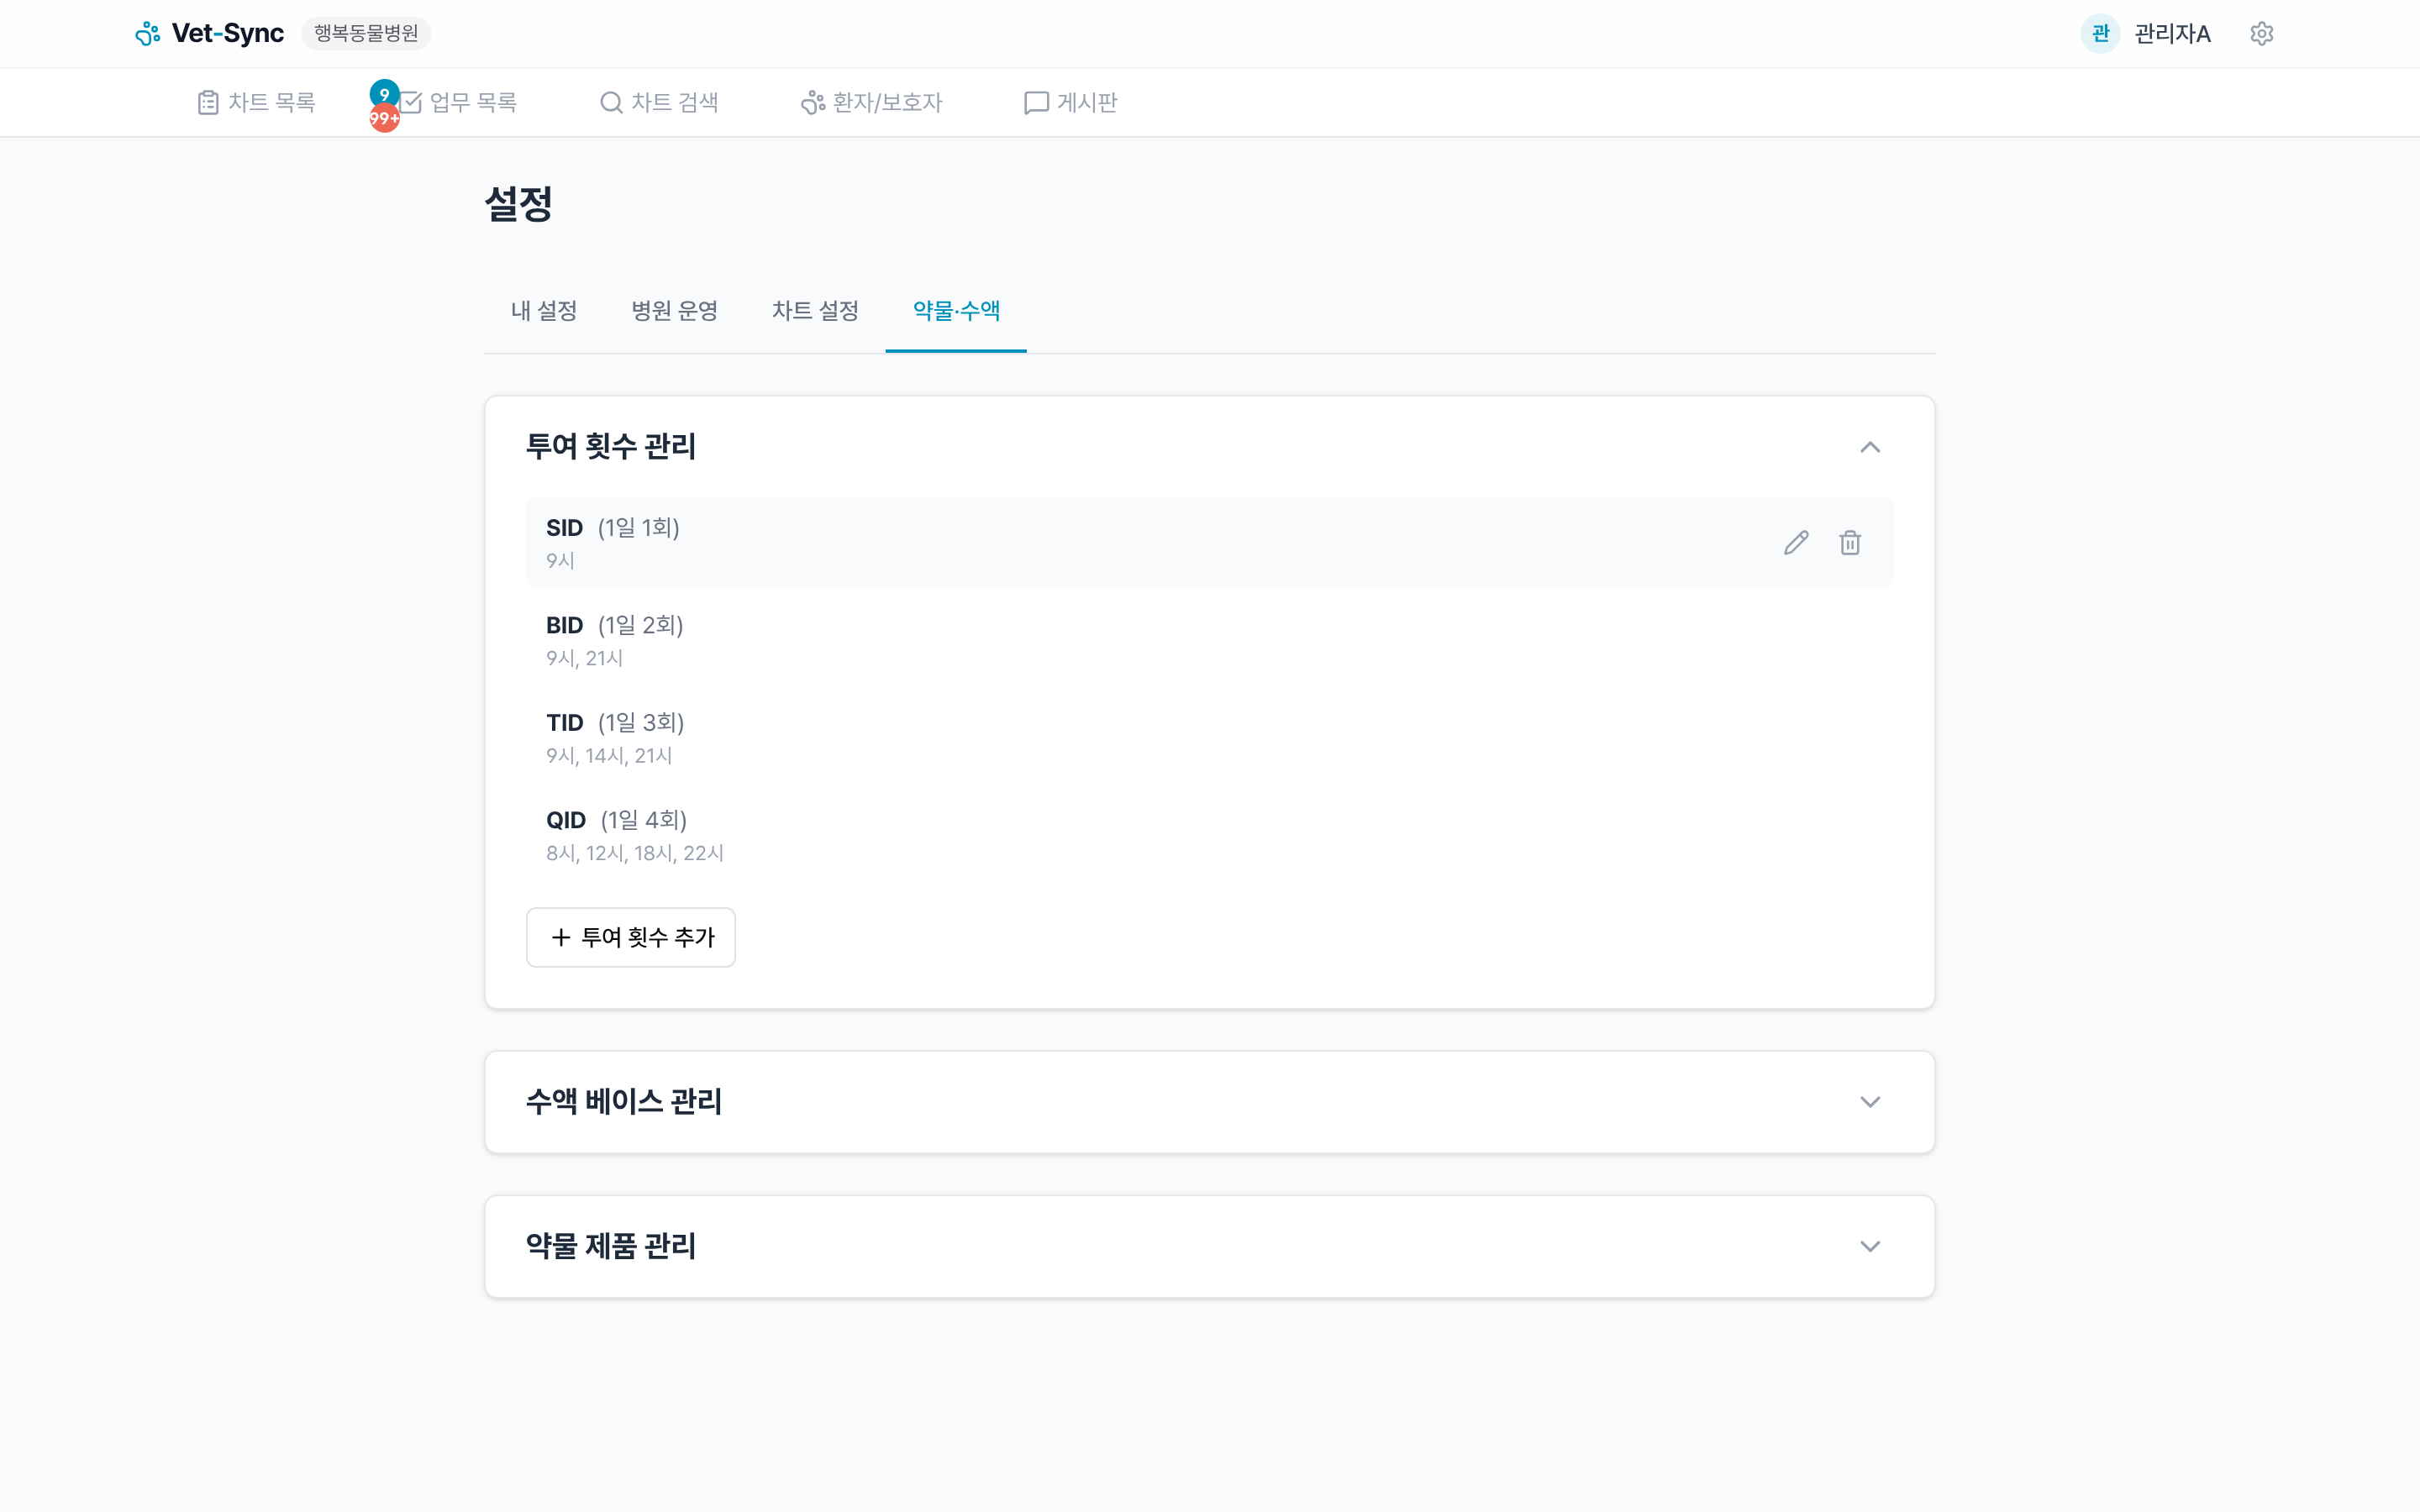Click the Vet-Sync logo
The width and height of the screenshot is (2420, 1512).
208,32
